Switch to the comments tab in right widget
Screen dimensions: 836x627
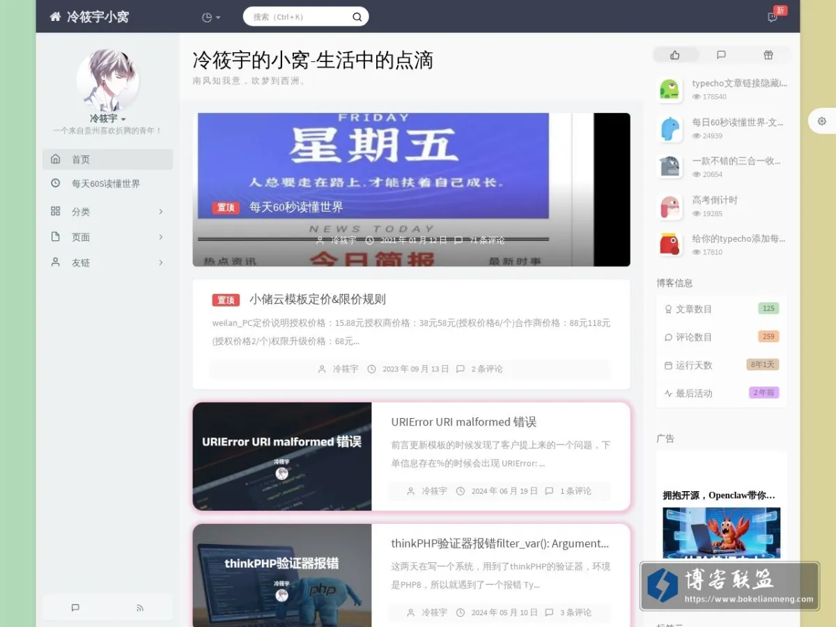tap(721, 55)
